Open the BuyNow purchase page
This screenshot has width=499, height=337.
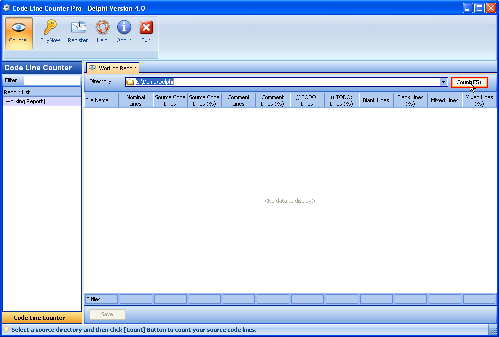click(50, 31)
